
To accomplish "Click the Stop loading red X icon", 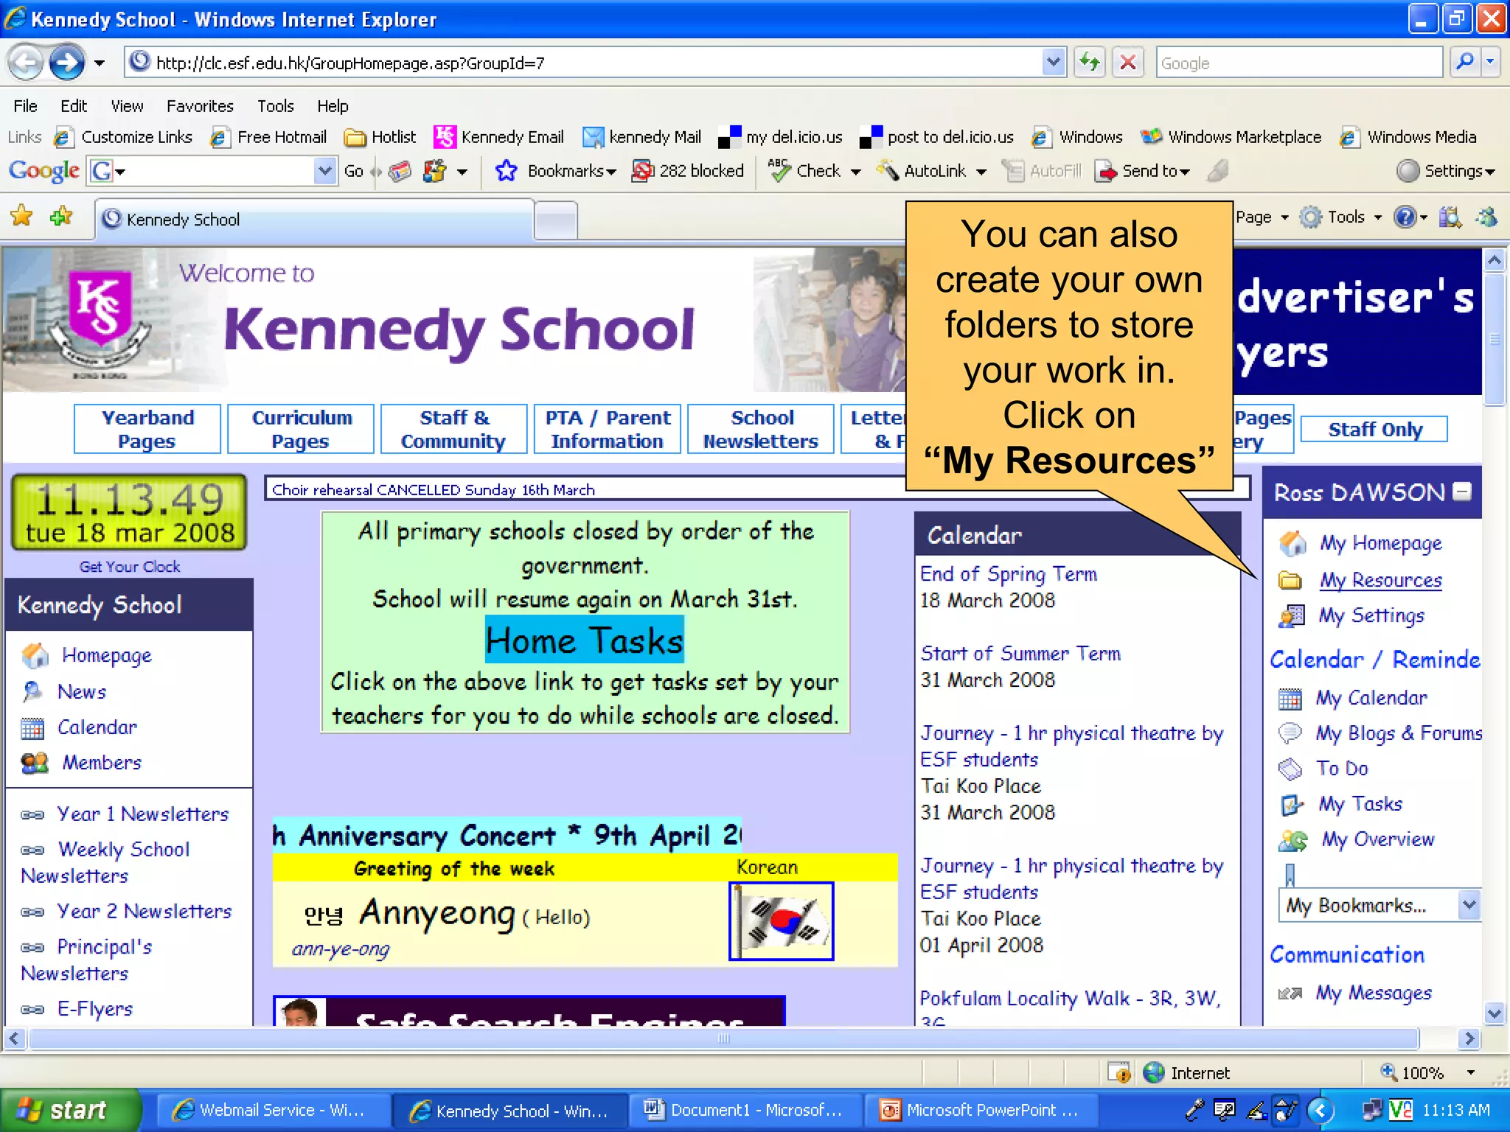I will click(1127, 63).
